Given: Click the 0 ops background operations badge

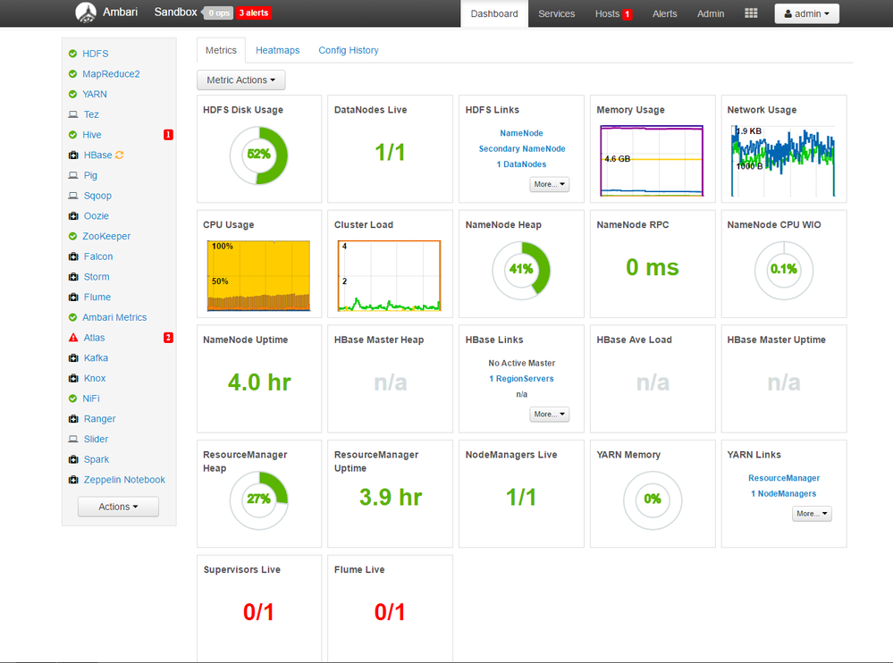Looking at the screenshot, I should [x=219, y=13].
